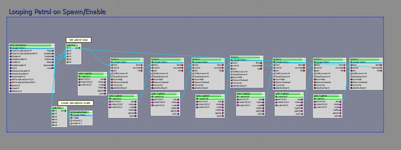Click the rotate output port of TagPoint39
Image resolution: width=401 pixels, height=150 pixels.
pyautogui.click(x=223, y=105)
